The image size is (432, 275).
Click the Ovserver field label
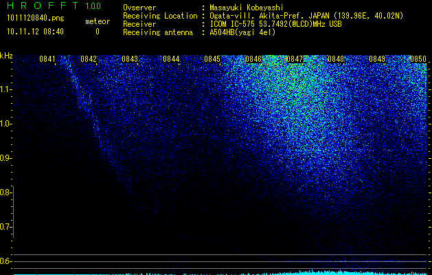pyautogui.click(x=139, y=8)
